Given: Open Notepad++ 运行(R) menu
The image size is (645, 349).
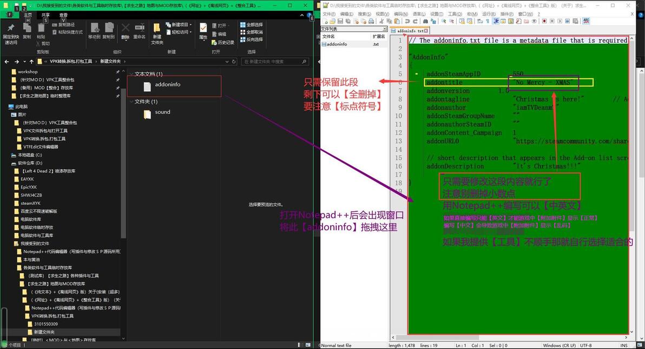Looking at the screenshot, I should tap(489, 14).
